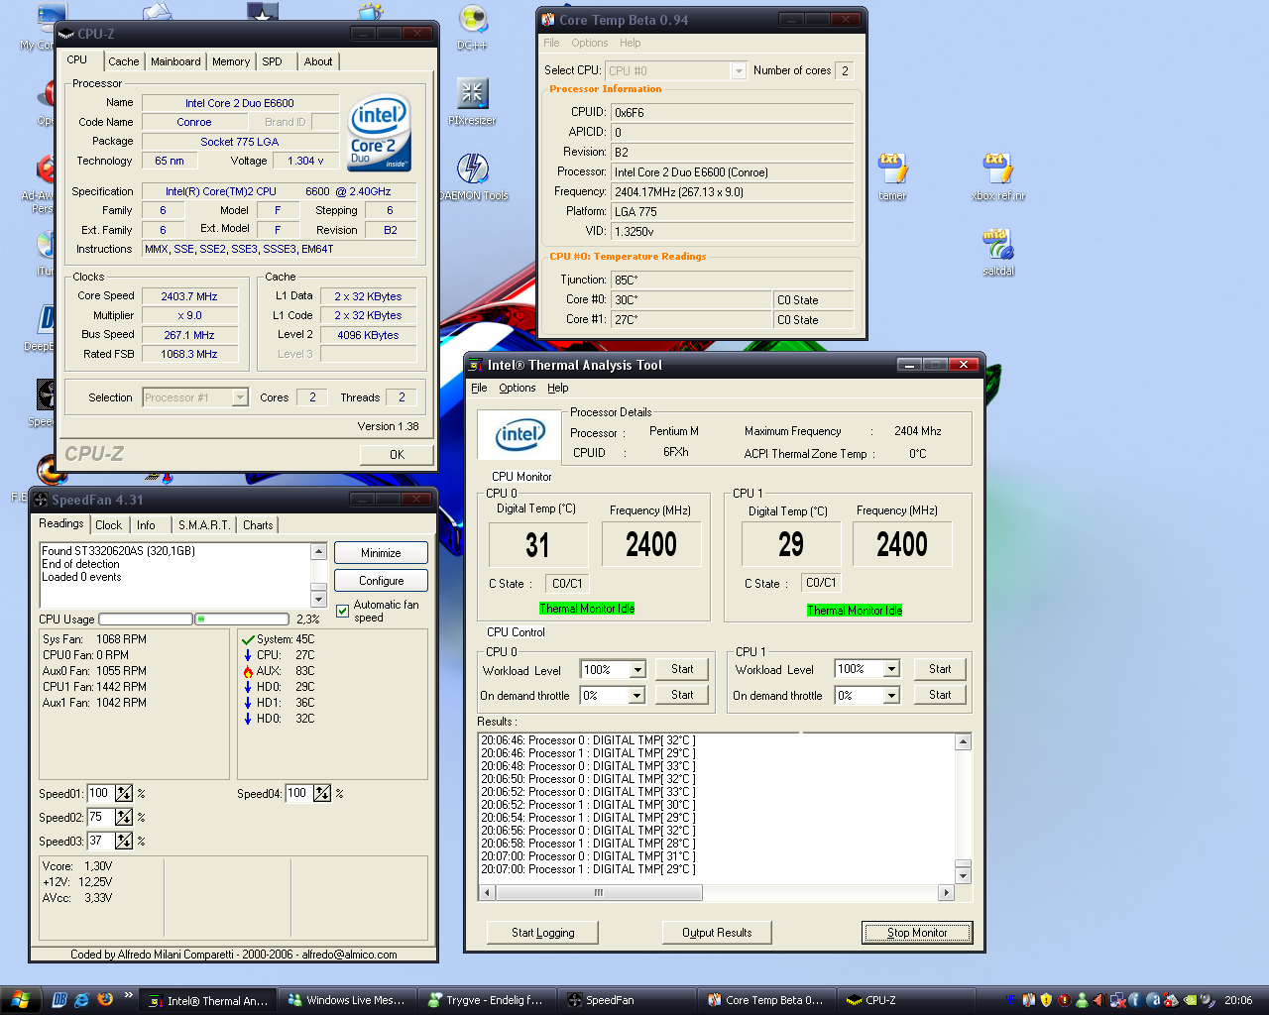This screenshot has width=1269, height=1015.
Task: Click the Intel Core 2 Duo logo in CPU-Z
Action: coord(379,133)
